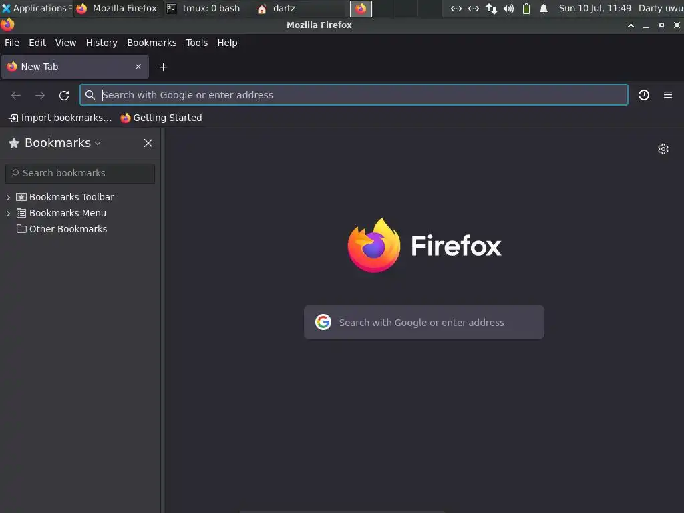Click the Search bookmarks field

click(80, 173)
